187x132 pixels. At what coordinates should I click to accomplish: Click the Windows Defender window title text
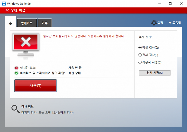19,4
